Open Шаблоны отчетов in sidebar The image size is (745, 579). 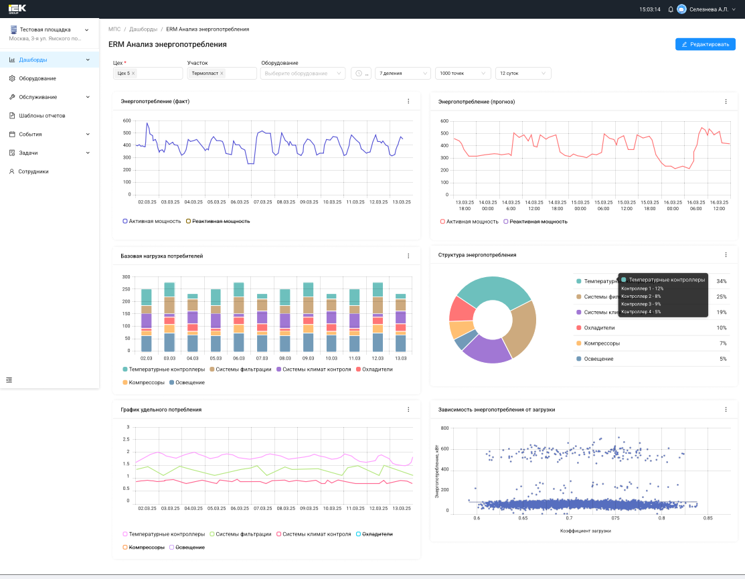[x=50, y=115]
